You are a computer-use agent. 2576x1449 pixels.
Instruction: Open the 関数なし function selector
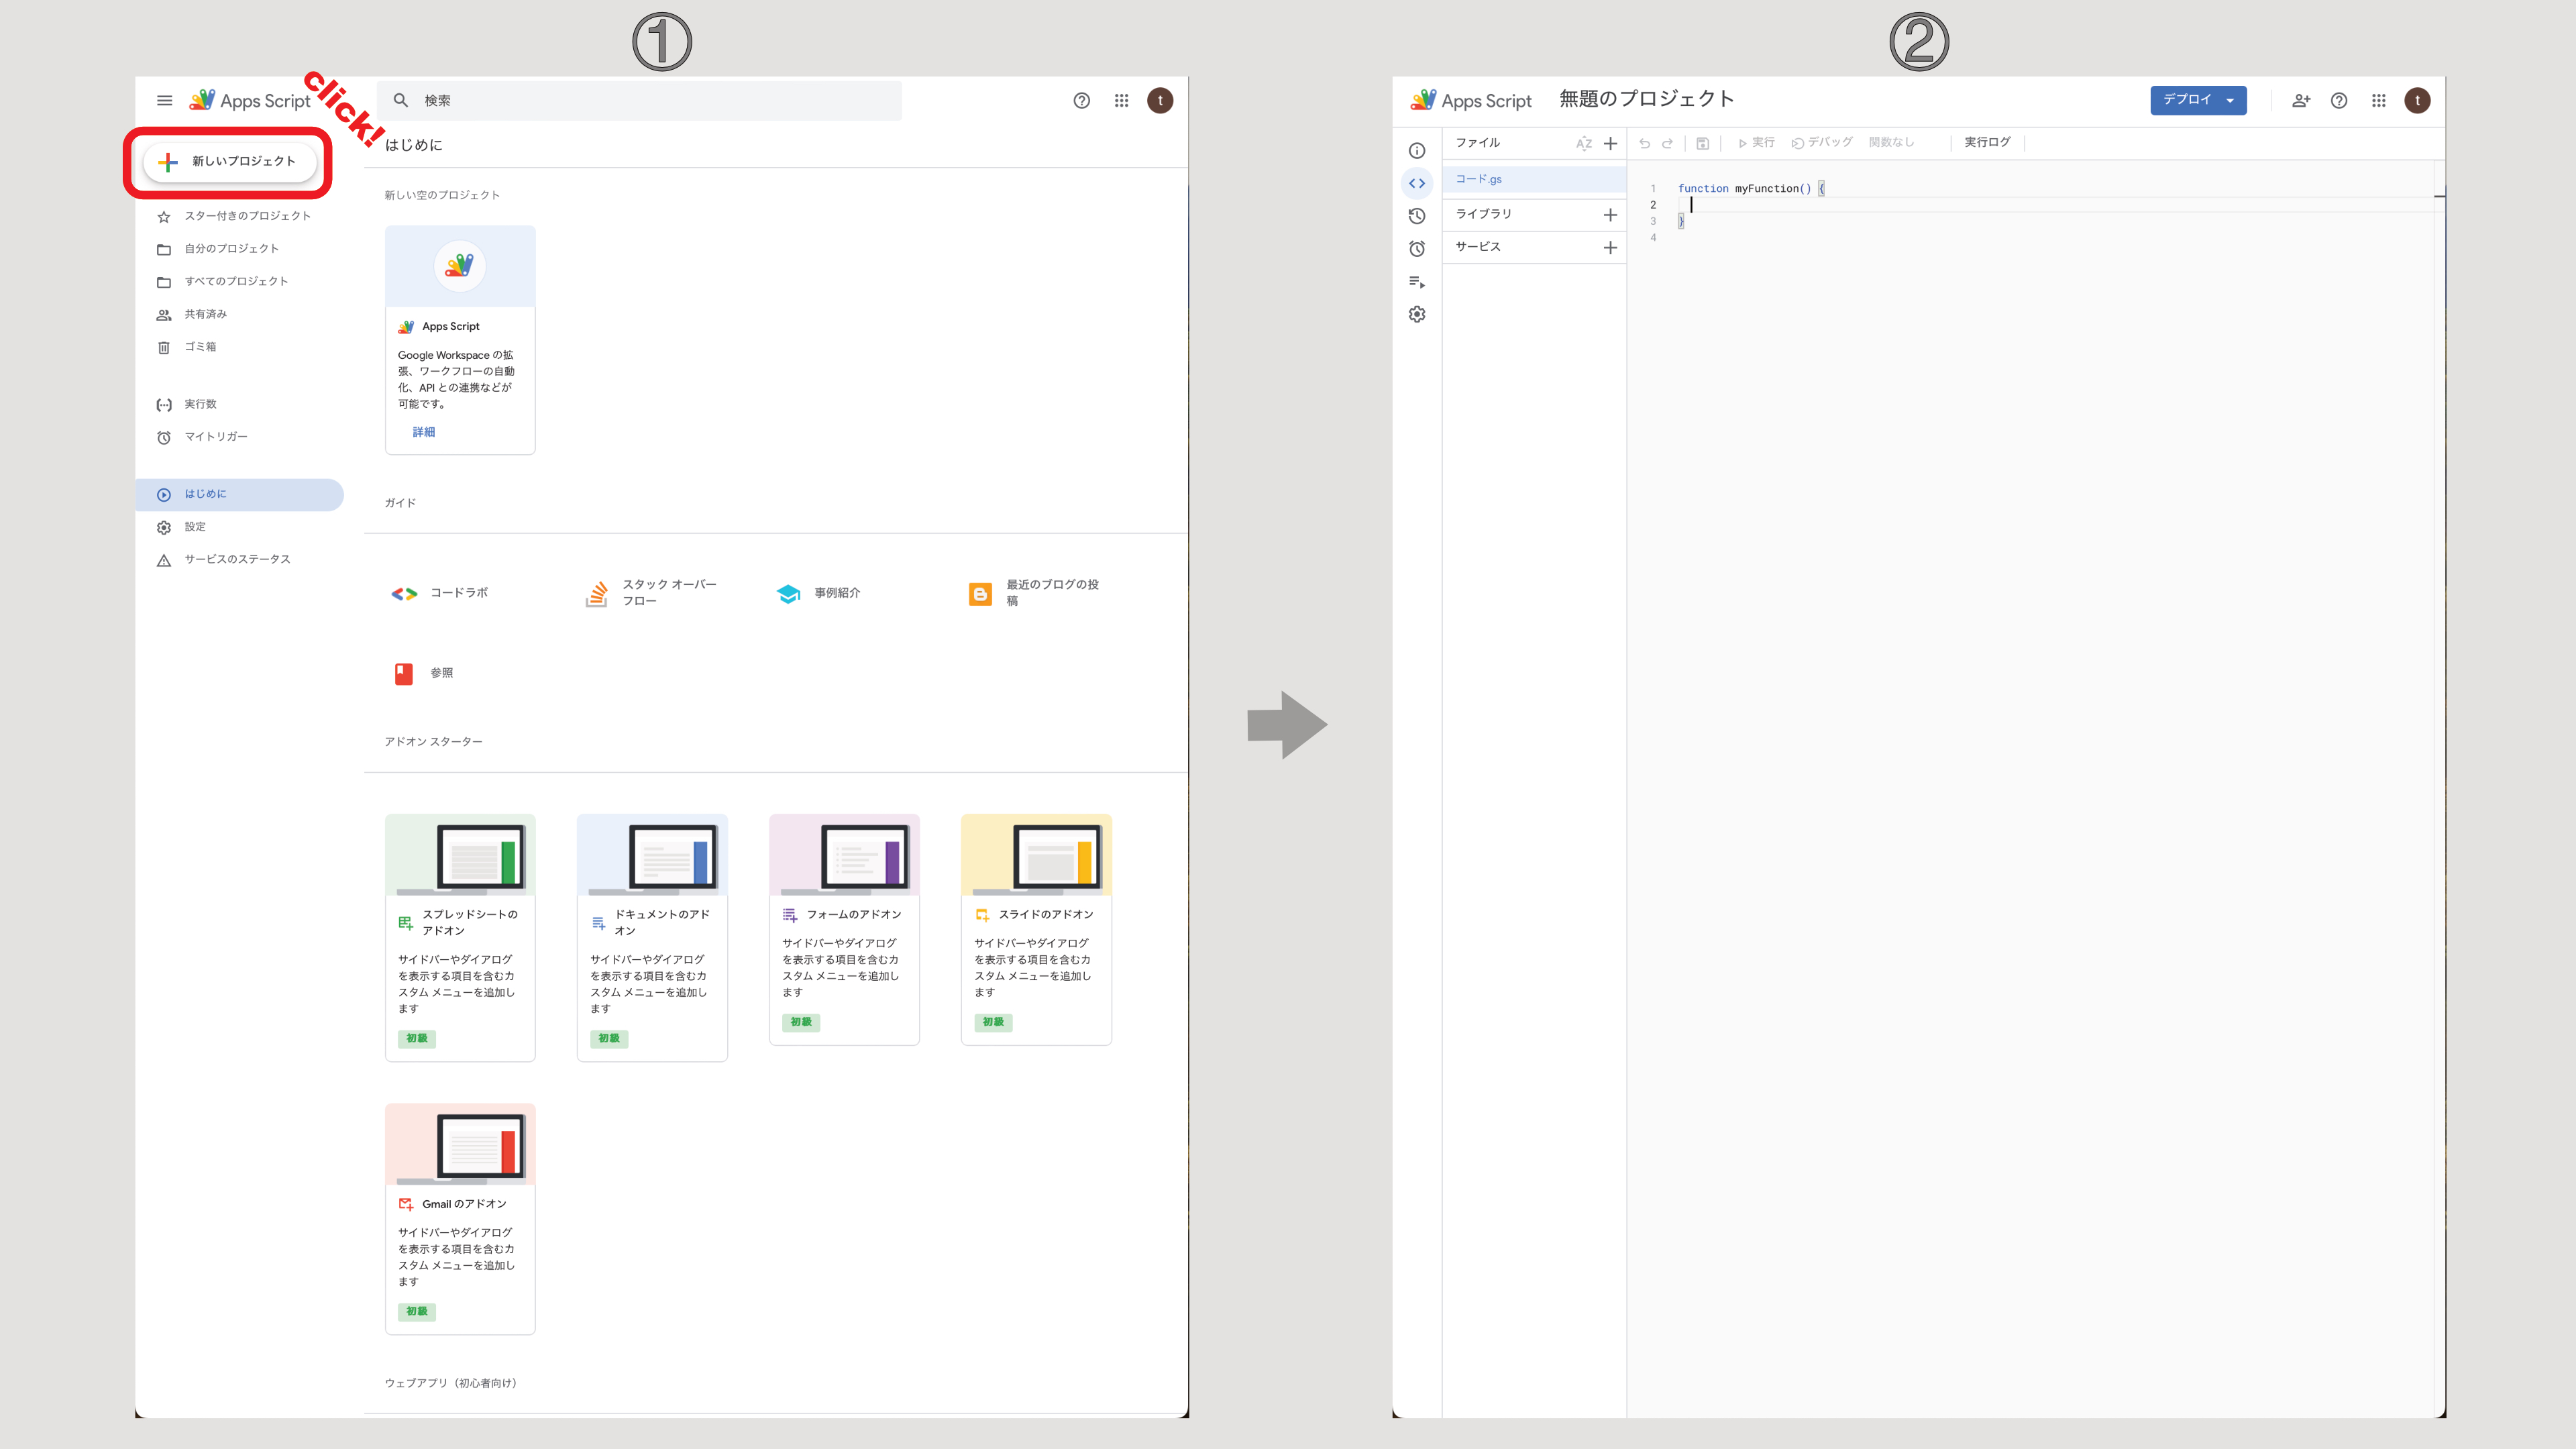[1892, 142]
